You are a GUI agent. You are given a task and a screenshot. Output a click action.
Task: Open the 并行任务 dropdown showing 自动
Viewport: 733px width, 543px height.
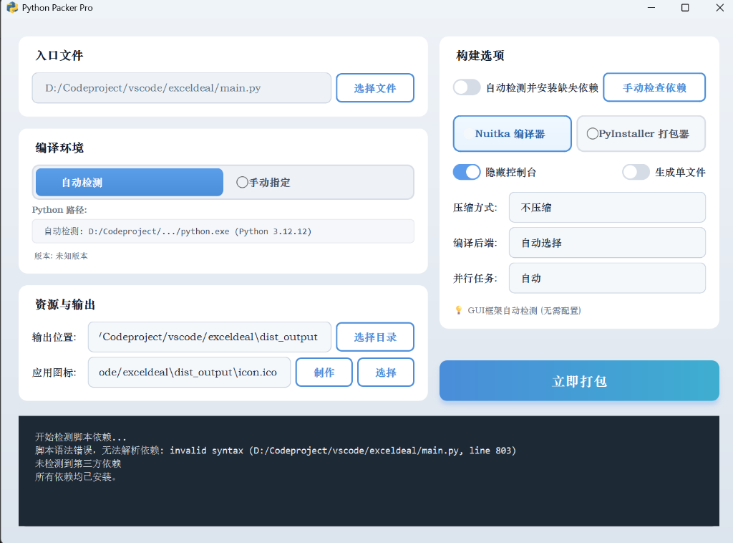click(x=607, y=278)
